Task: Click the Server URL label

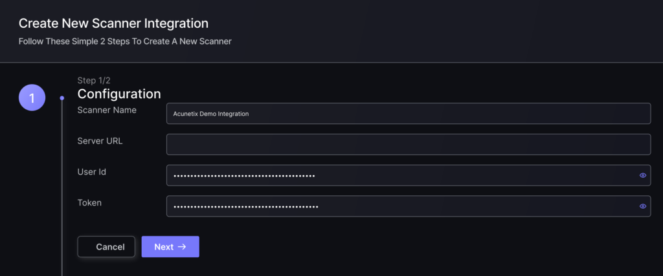Action: coord(100,141)
